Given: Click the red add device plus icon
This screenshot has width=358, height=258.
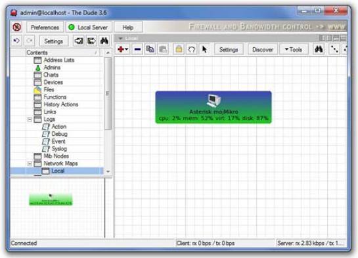Looking at the screenshot, I should 123,49.
